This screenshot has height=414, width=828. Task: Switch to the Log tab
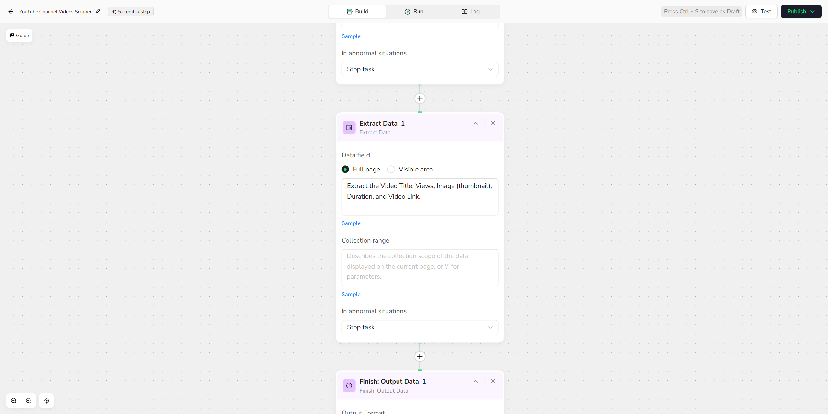coord(471,12)
